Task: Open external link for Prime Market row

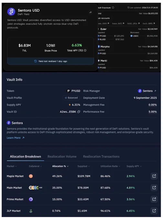Action: coord(154,199)
